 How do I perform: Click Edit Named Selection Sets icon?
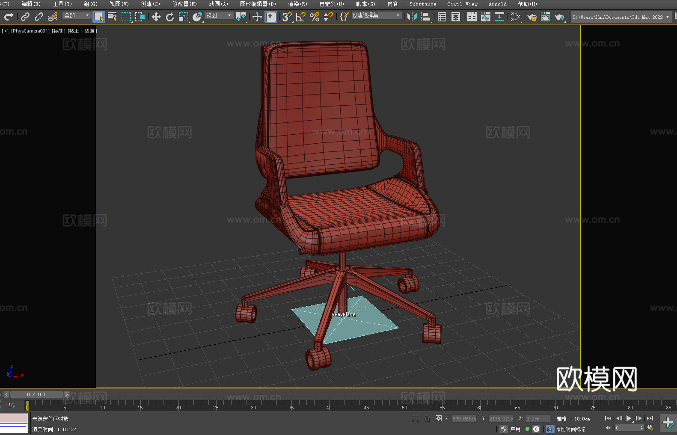(344, 17)
